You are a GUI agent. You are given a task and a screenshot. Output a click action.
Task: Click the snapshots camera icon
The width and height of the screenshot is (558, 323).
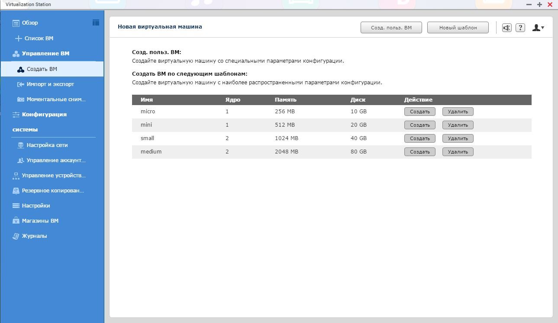click(x=20, y=99)
